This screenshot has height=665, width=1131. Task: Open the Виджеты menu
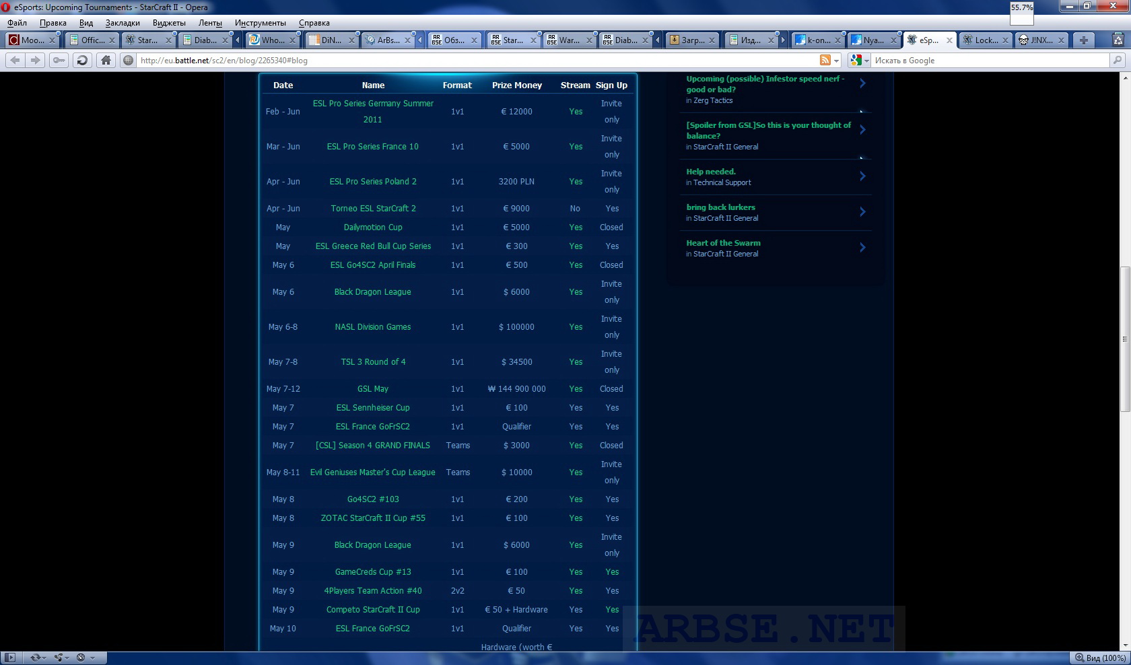(169, 23)
